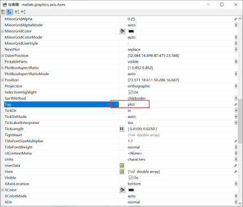Open the XColor color picker icon
Screen dimensions: 243x207
tap(122, 190)
